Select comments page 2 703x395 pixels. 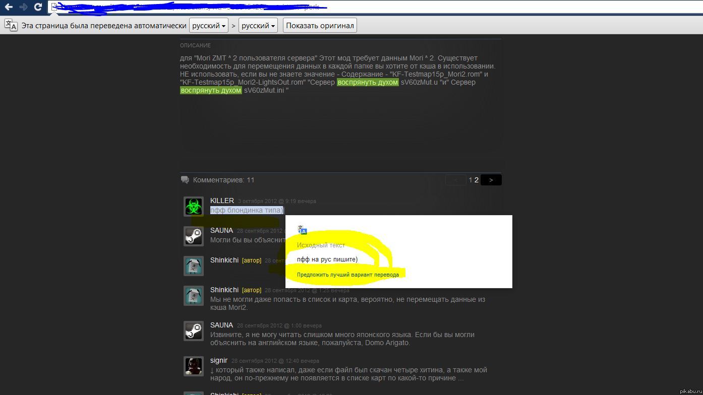476,180
